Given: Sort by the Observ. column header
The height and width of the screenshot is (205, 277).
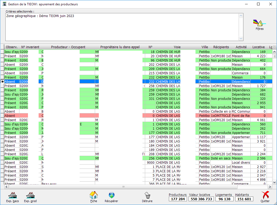Looking at the screenshot, I should click(12, 47).
